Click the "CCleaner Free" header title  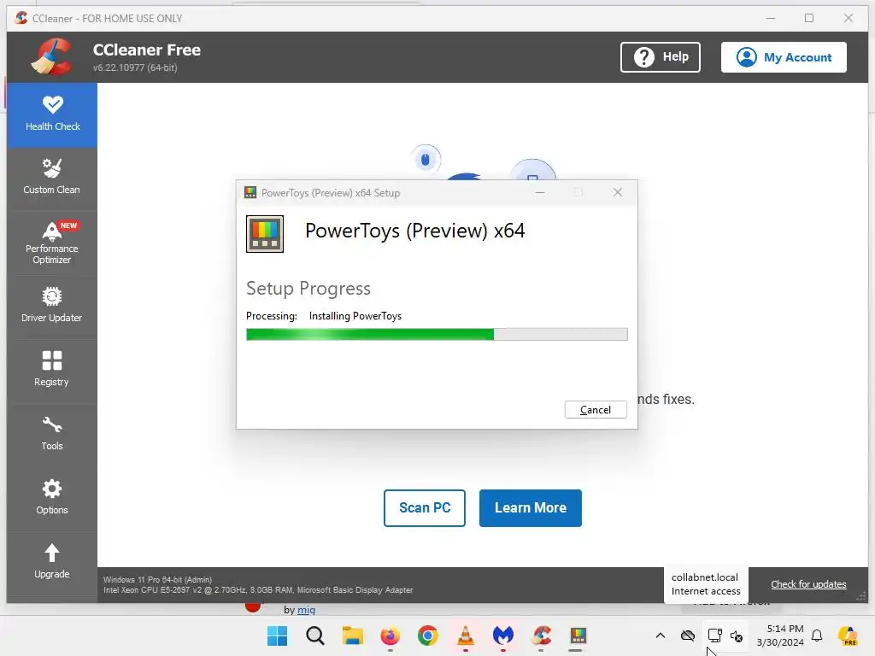point(147,50)
